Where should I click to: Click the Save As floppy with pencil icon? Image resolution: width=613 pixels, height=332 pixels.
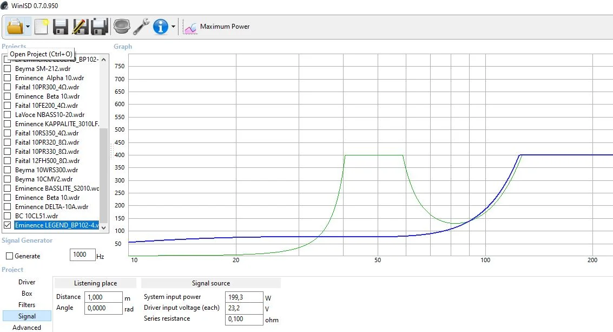point(80,26)
